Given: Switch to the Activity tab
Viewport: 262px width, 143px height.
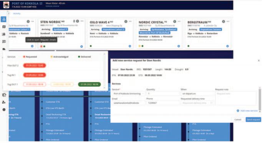Looking at the screenshot, I should (x=17, y=13).
